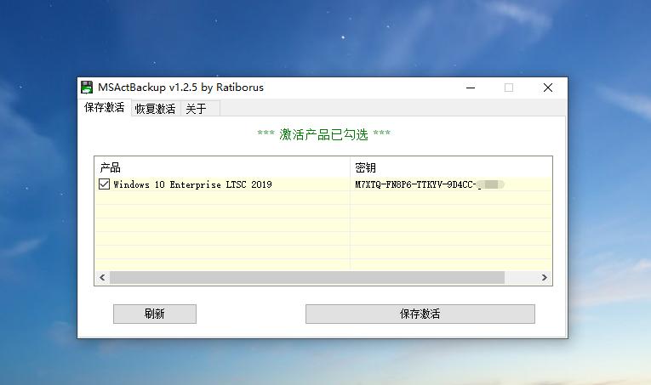Click the horizontal scrollbar thumb
The width and height of the screenshot is (651, 385).
[306, 278]
